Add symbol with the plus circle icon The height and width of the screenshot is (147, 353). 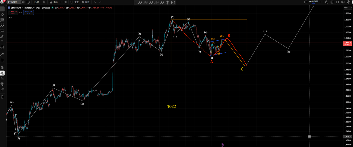pyautogui.click(x=28, y=2)
